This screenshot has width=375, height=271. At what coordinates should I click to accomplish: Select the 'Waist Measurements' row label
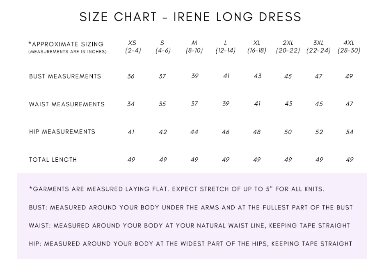66,104
